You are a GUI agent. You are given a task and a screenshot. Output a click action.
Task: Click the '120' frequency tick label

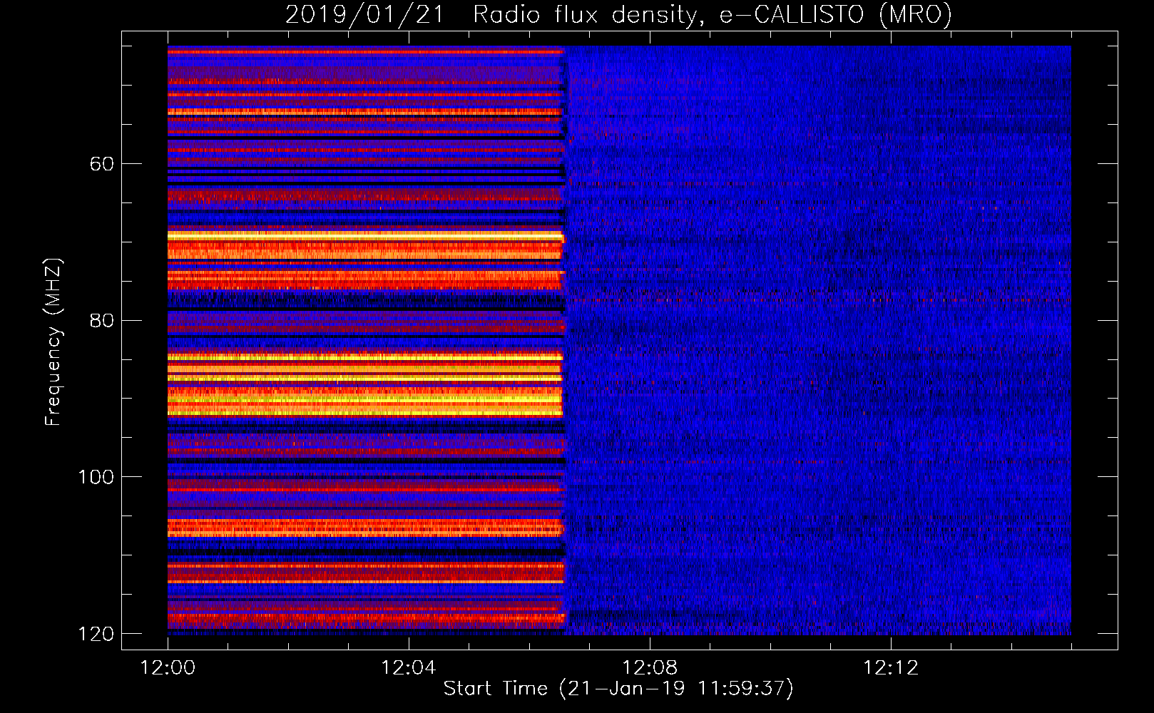point(96,634)
